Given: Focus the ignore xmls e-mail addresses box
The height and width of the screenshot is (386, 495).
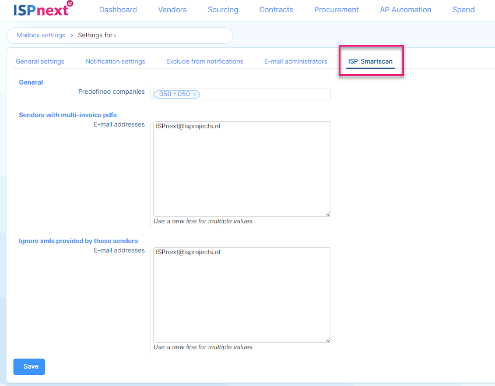Looking at the screenshot, I should point(242,295).
